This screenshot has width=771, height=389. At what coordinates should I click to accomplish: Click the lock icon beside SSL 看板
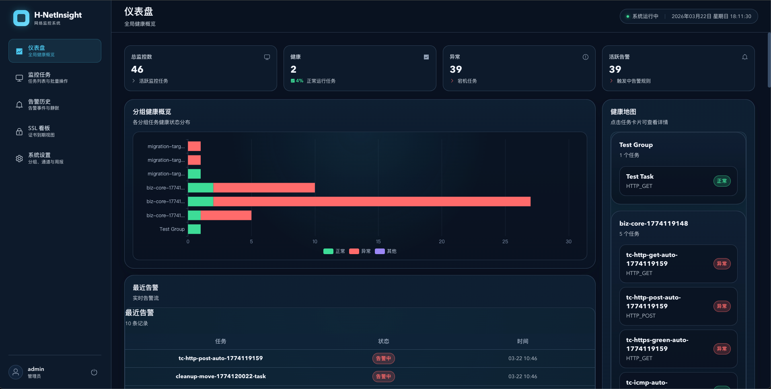click(19, 132)
